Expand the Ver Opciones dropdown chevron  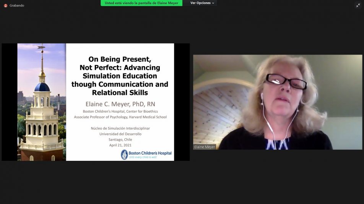coord(213,3)
